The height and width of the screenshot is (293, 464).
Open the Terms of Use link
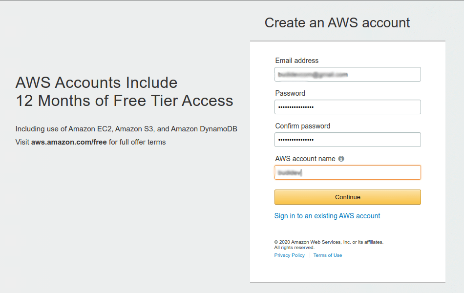[328, 255]
